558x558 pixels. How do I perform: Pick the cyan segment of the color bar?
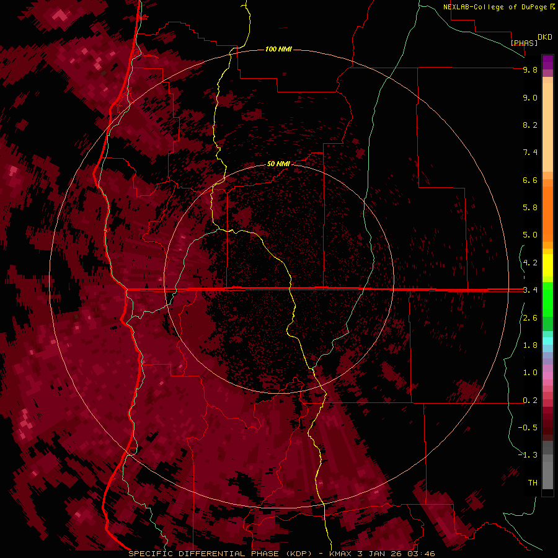(547, 341)
